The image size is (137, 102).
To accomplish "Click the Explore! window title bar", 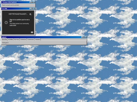I will point(44,37).
